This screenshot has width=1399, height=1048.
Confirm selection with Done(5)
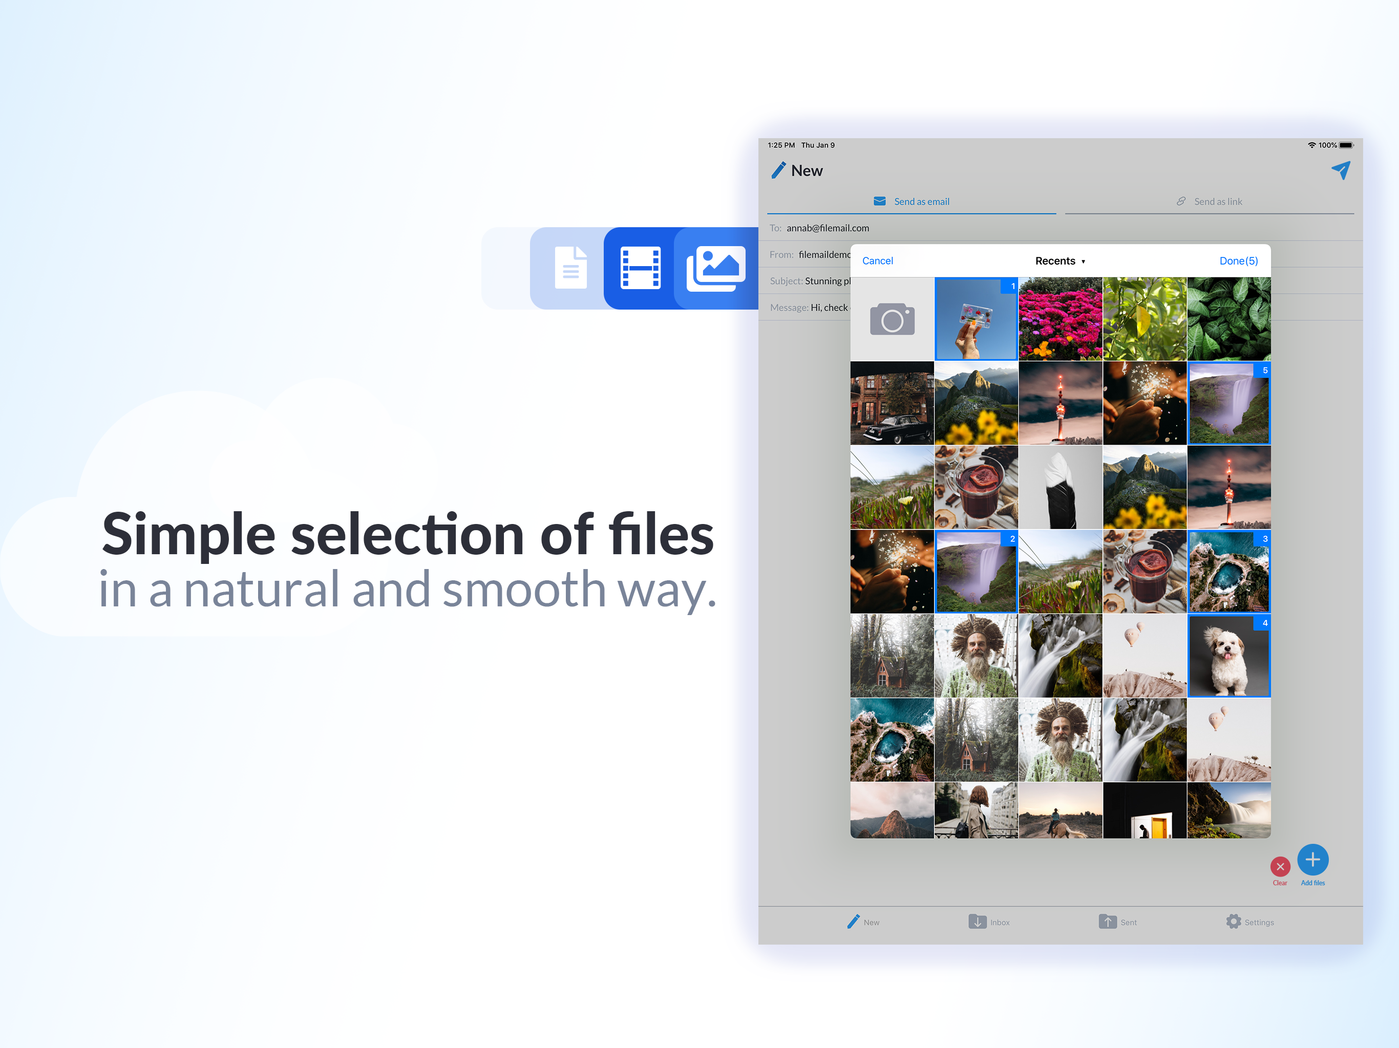tap(1238, 261)
